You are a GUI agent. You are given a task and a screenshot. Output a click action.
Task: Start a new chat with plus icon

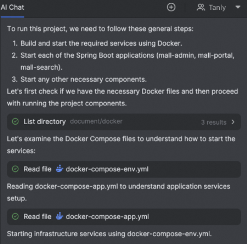point(171,7)
